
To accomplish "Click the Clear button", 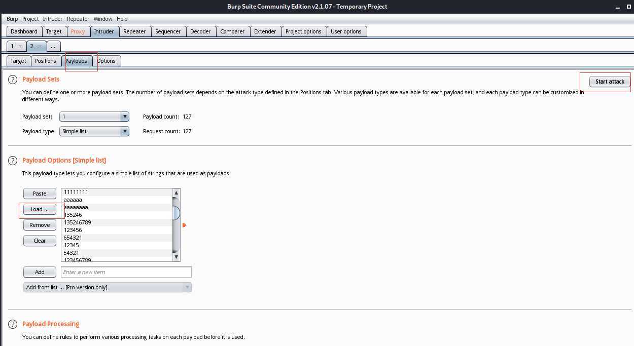I will coord(40,241).
